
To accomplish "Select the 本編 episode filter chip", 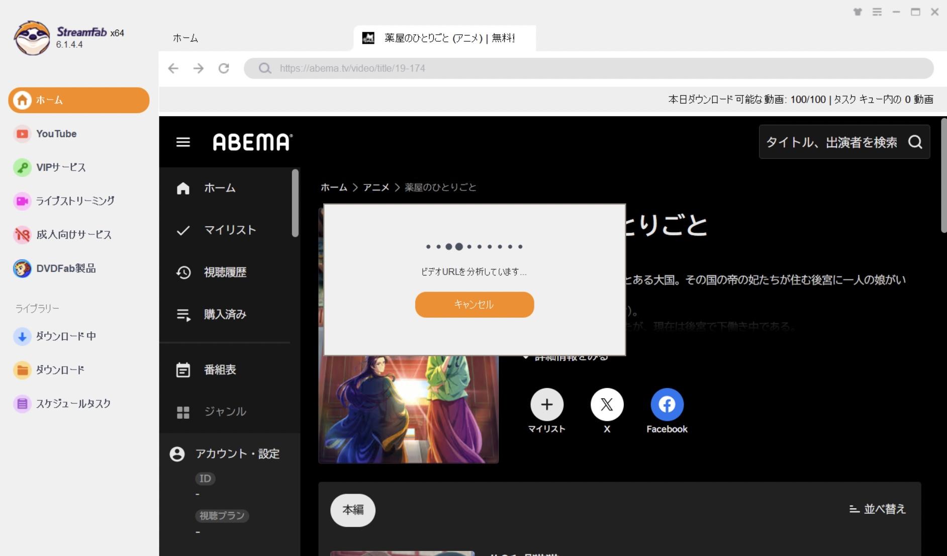I will 353,510.
